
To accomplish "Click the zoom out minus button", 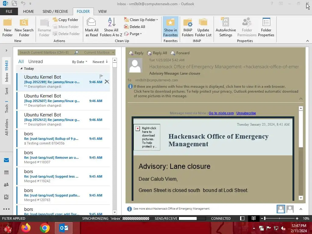I will tap(262, 218).
